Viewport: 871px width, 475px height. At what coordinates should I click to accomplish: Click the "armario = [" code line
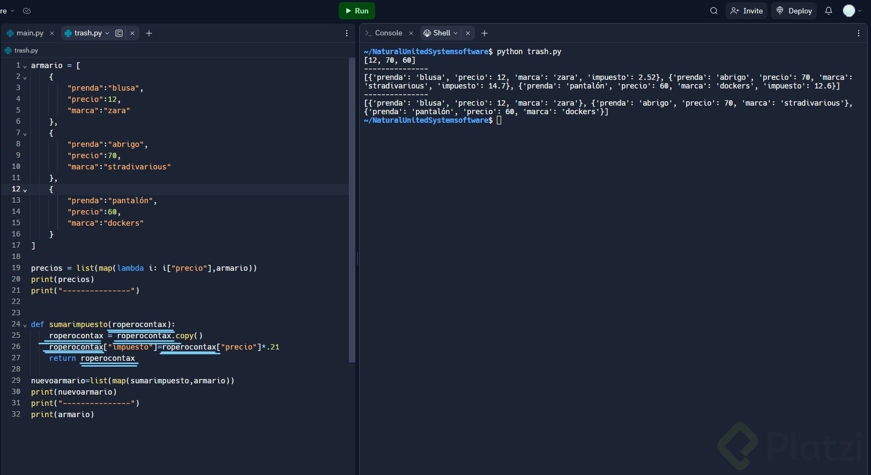56,65
